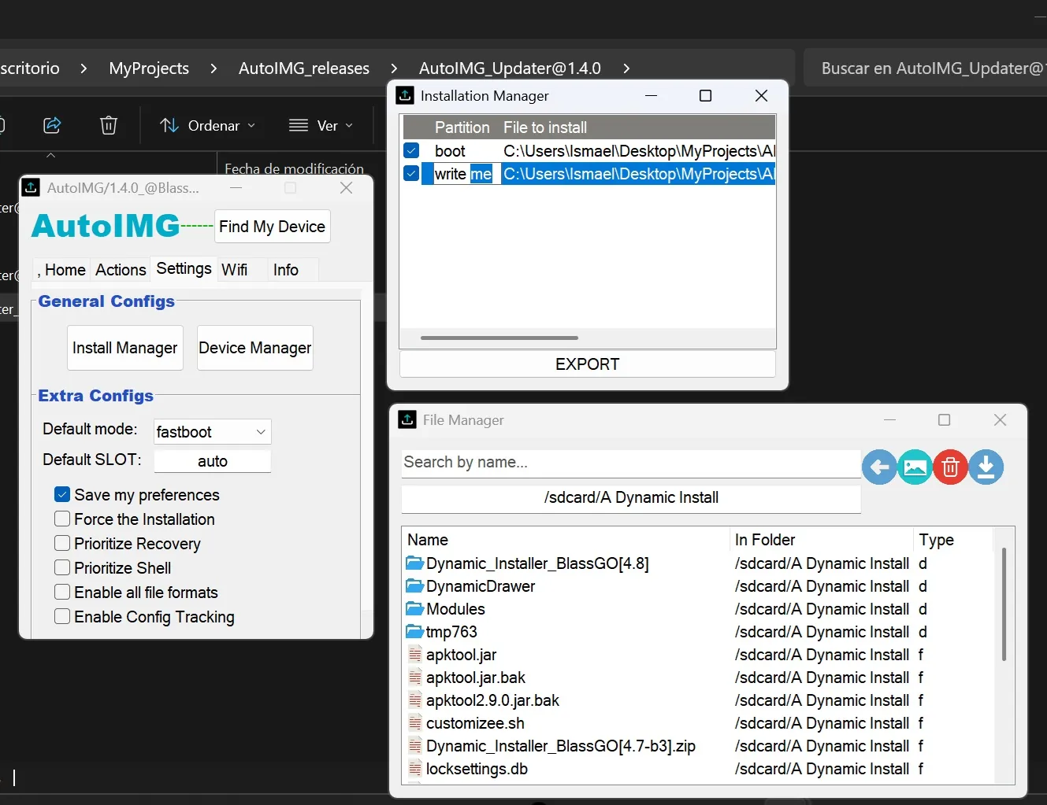
Task: Click the share icon in Explorer toolbar
Action: click(x=52, y=125)
